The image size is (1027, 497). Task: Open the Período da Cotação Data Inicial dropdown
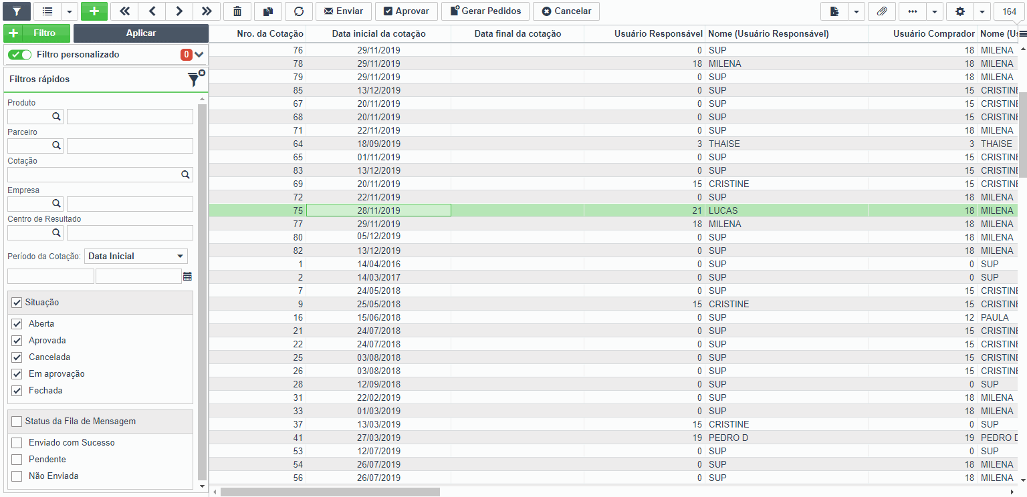coord(136,257)
